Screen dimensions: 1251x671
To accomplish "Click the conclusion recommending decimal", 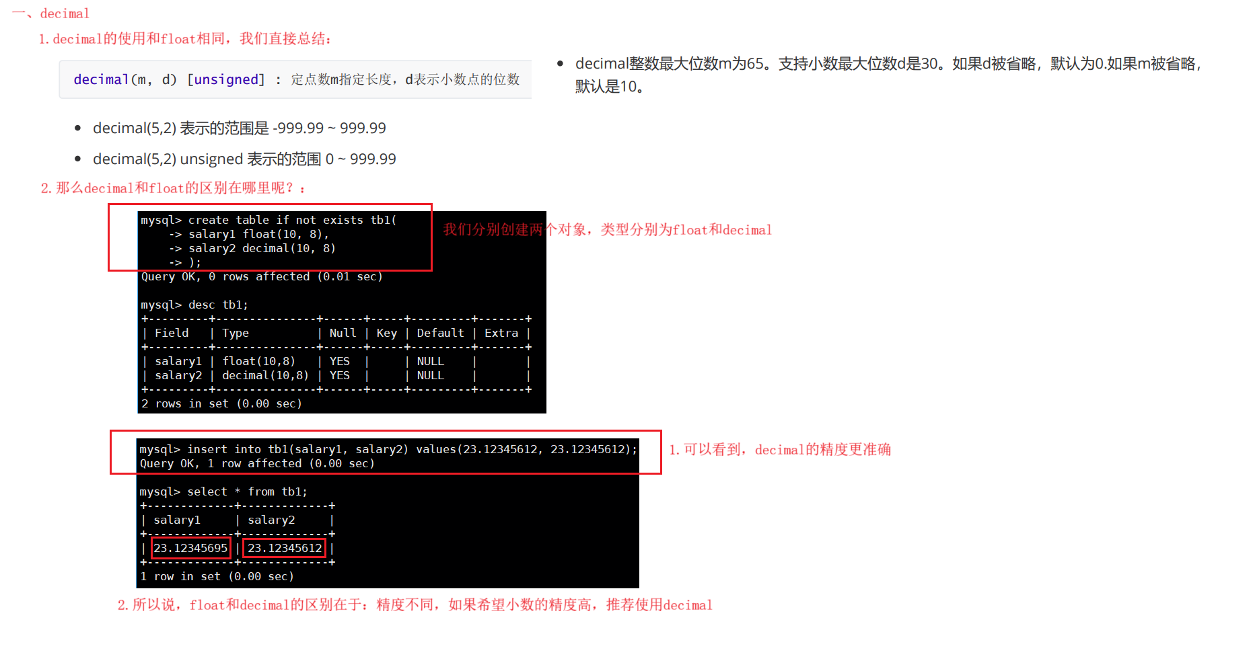I will coord(415,605).
